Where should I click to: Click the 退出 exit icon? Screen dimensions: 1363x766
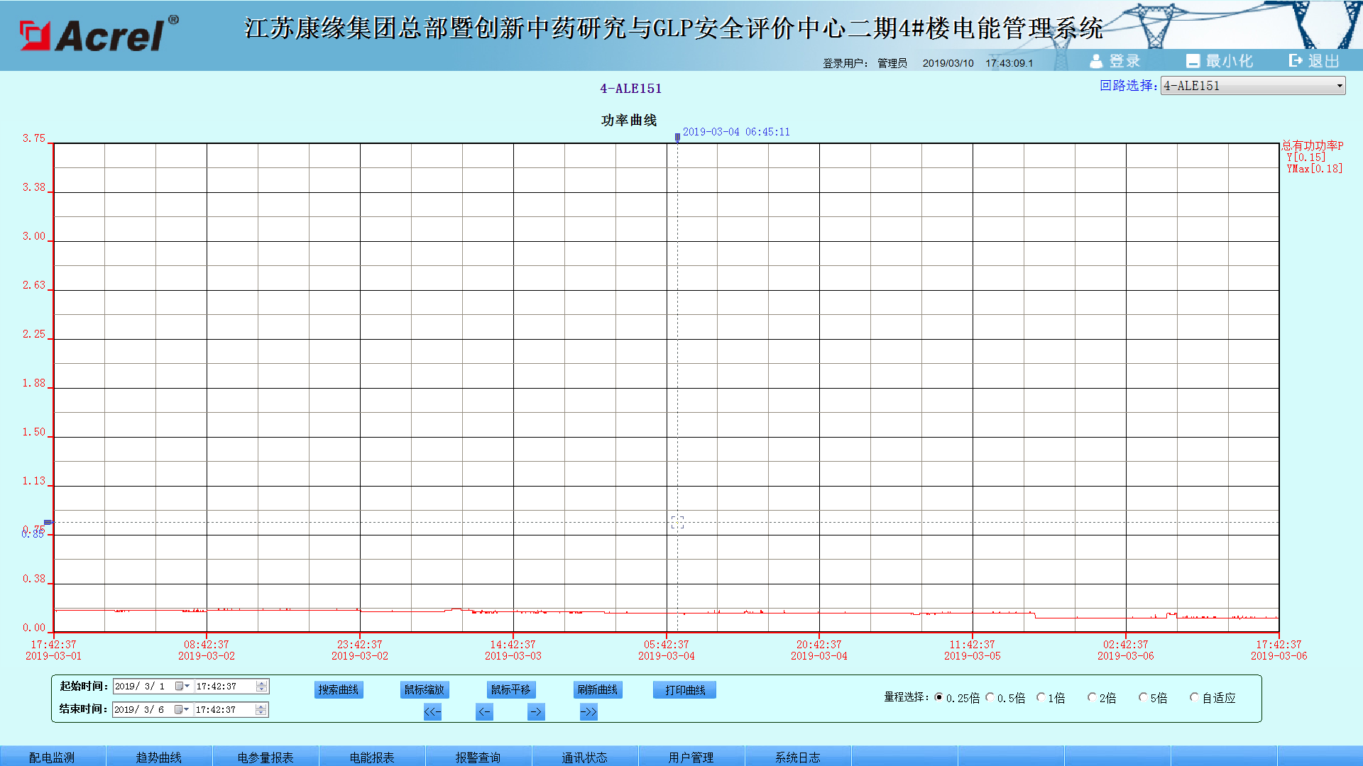1296,61
